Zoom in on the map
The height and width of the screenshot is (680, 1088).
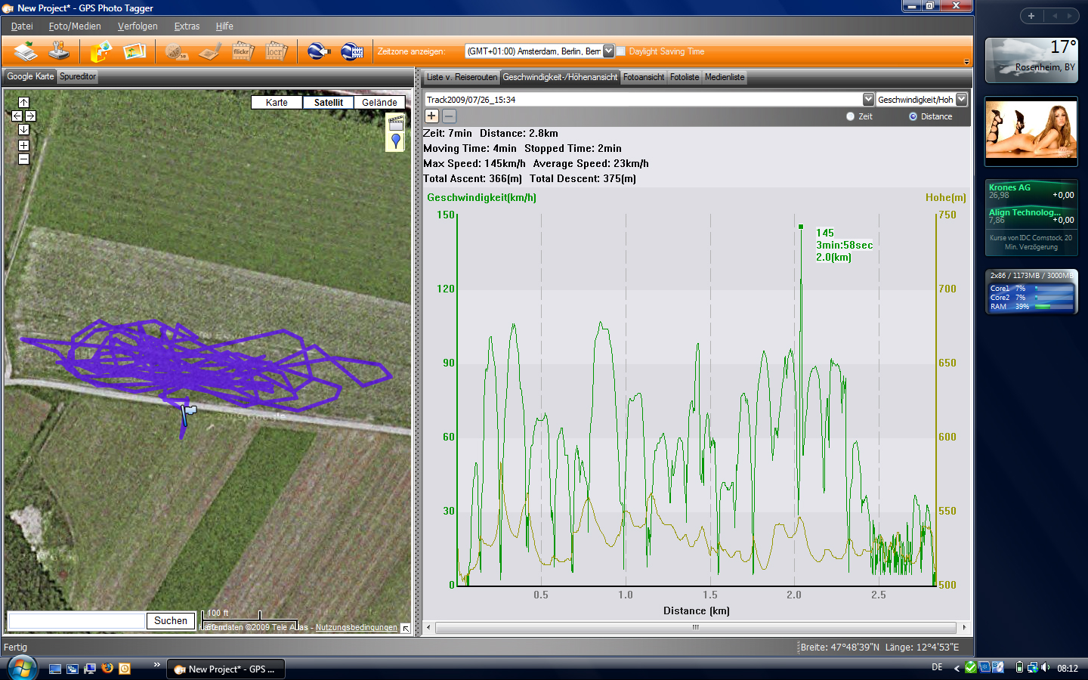coord(23,145)
